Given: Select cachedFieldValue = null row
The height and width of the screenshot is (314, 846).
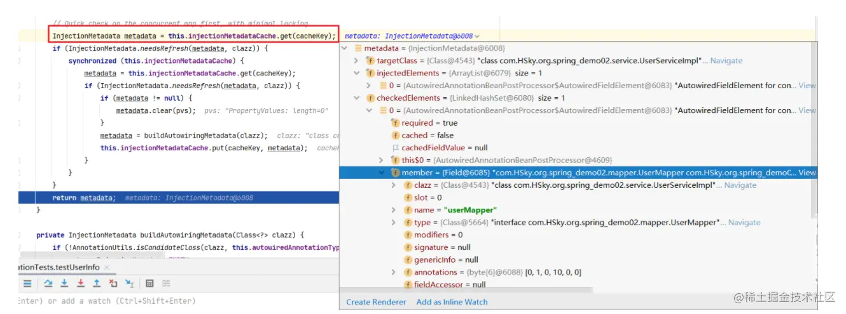Looking at the screenshot, I should pos(445,148).
